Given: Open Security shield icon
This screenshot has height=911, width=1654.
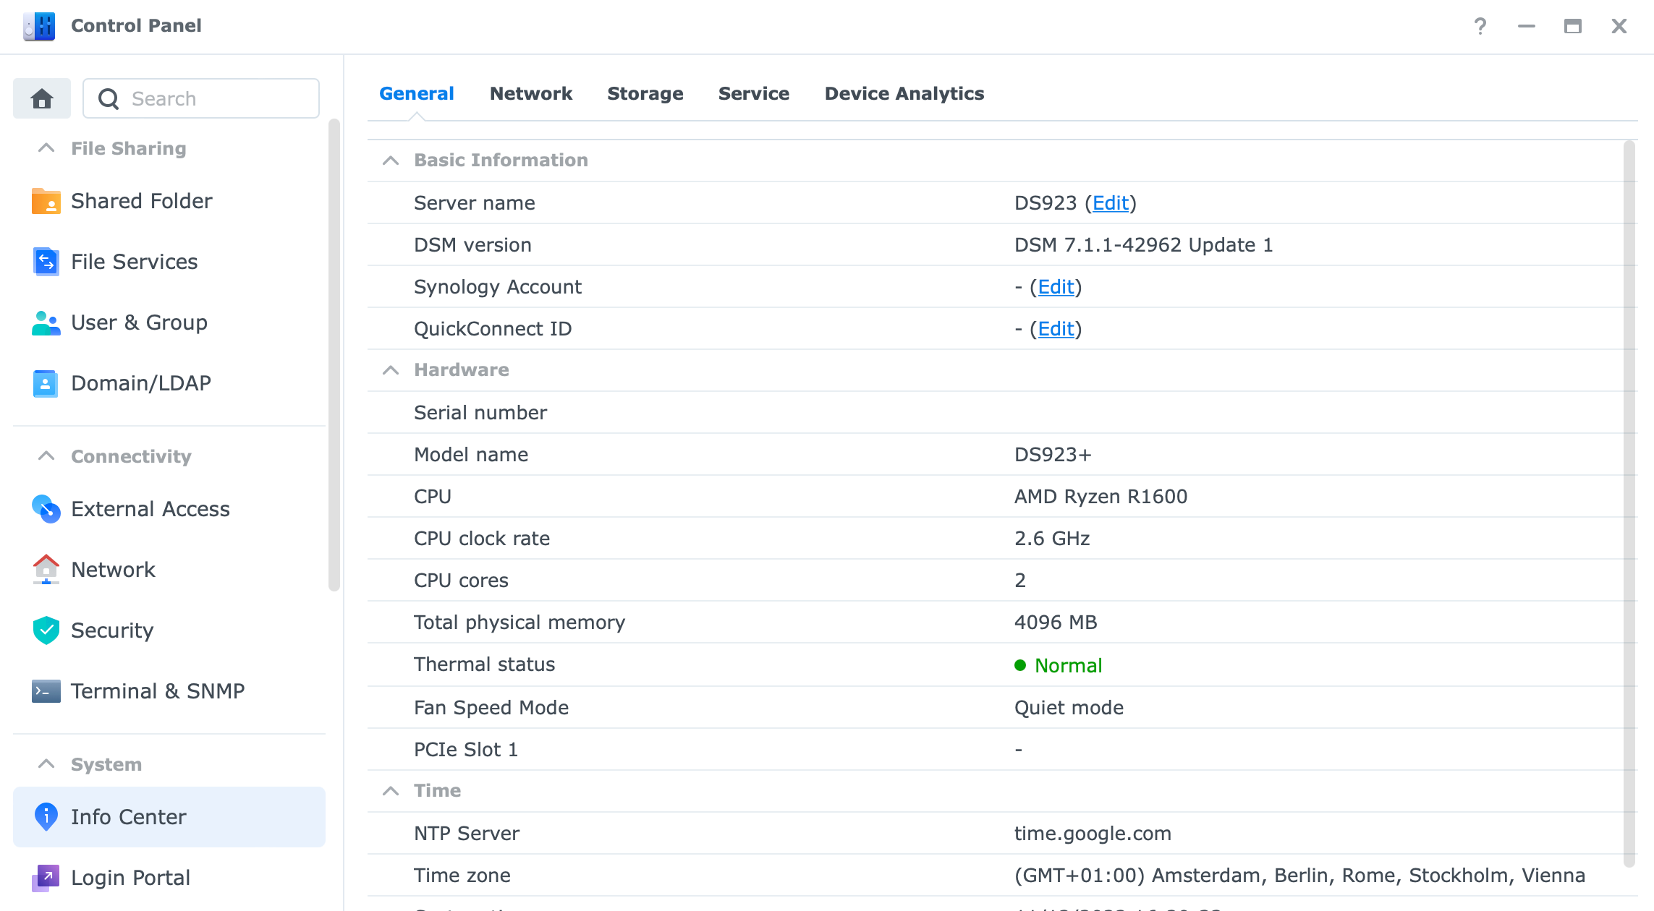Looking at the screenshot, I should coord(46,630).
